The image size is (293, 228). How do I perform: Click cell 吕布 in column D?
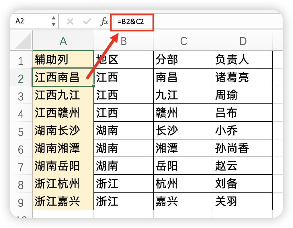point(243,113)
